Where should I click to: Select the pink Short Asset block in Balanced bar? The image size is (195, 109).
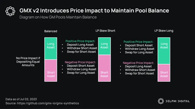(51, 71)
